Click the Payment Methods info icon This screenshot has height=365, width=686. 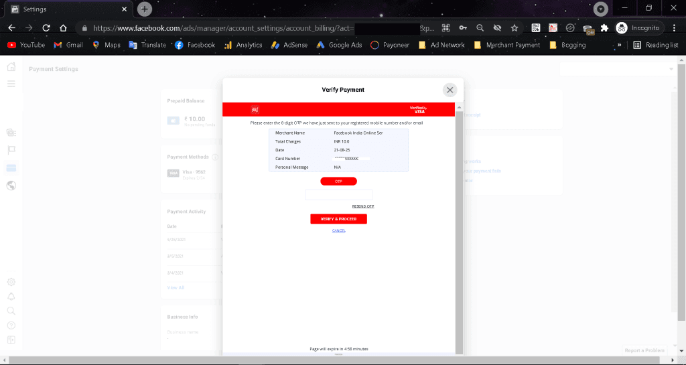point(215,157)
